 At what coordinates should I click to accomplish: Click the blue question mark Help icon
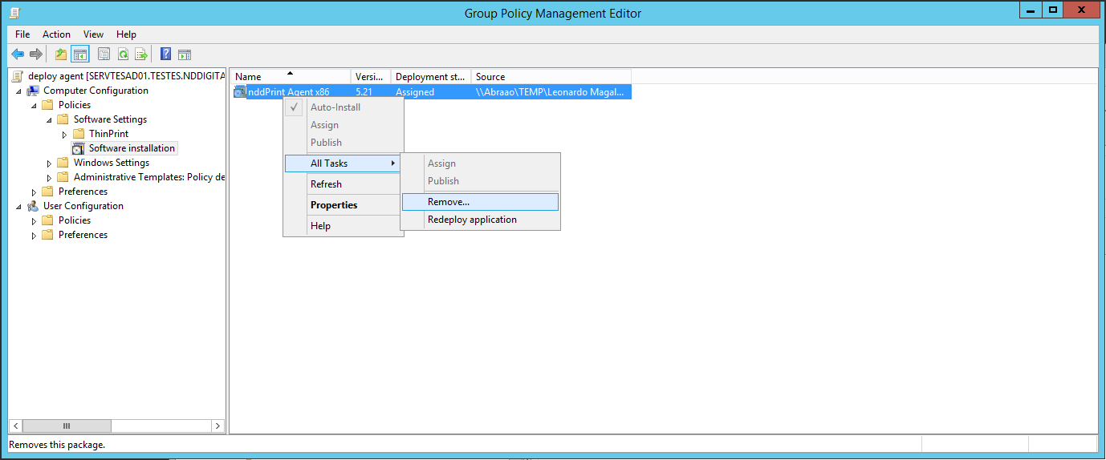(165, 54)
